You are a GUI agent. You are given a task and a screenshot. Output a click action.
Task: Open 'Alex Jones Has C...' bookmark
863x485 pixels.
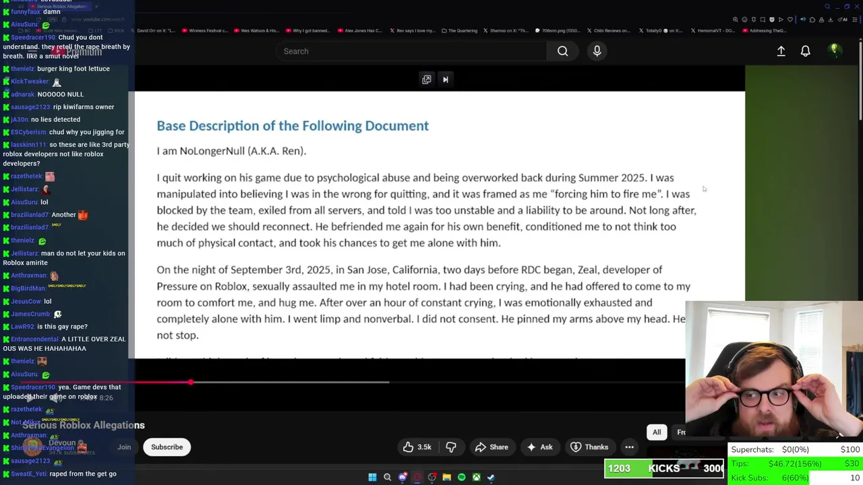click(359, 30)
